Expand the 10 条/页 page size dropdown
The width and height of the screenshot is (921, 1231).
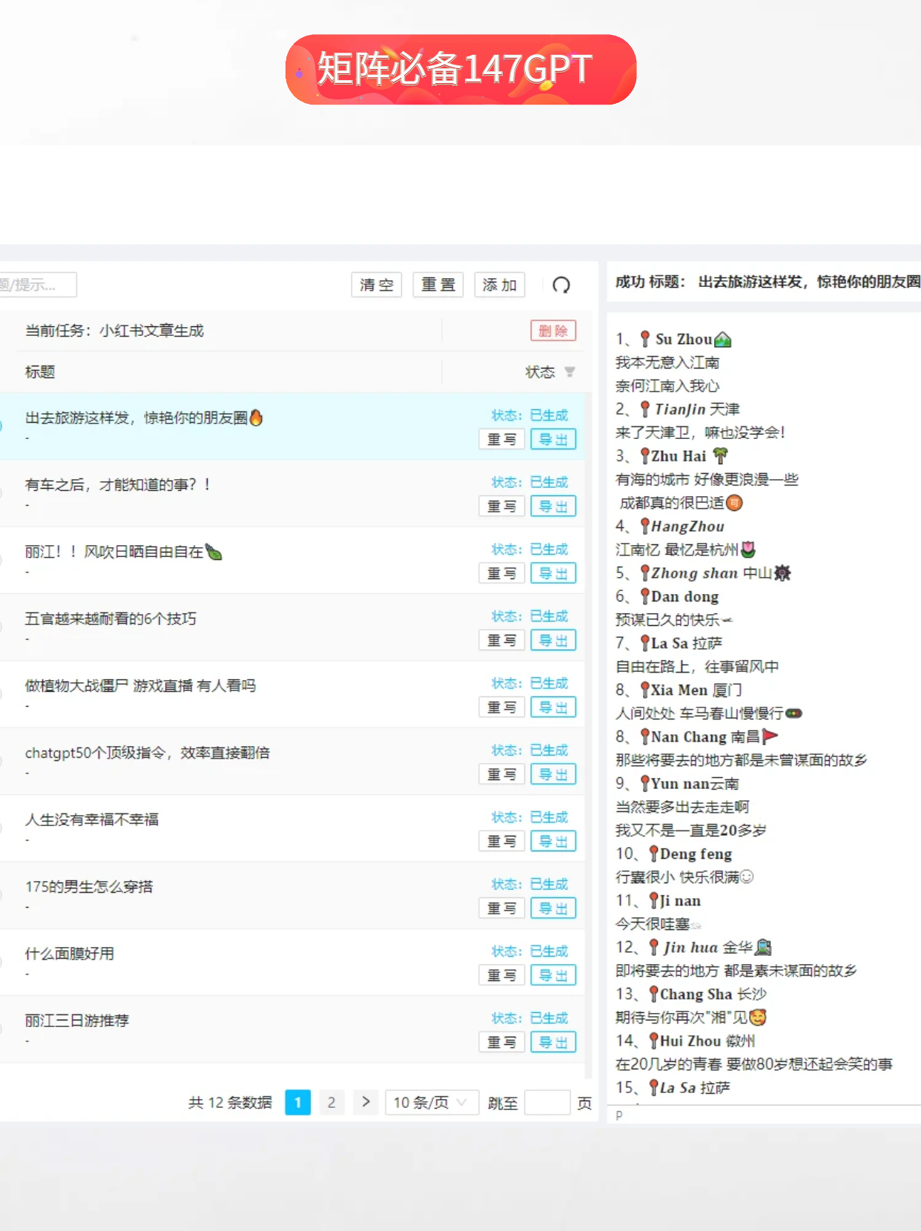point(429,1102)
